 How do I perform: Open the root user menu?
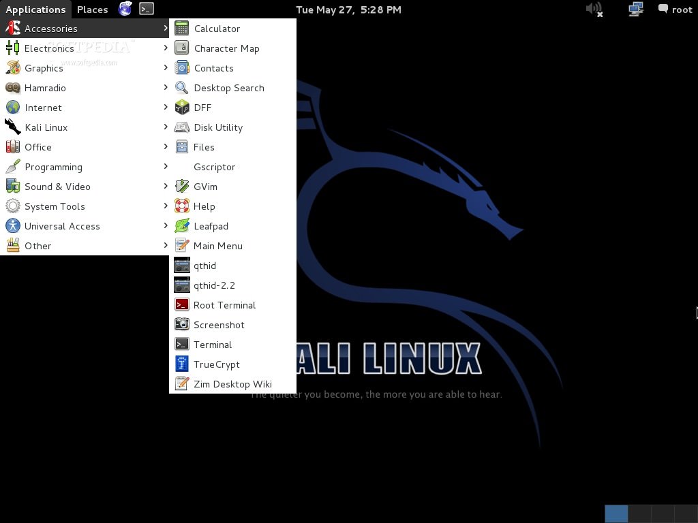[675, 10]
